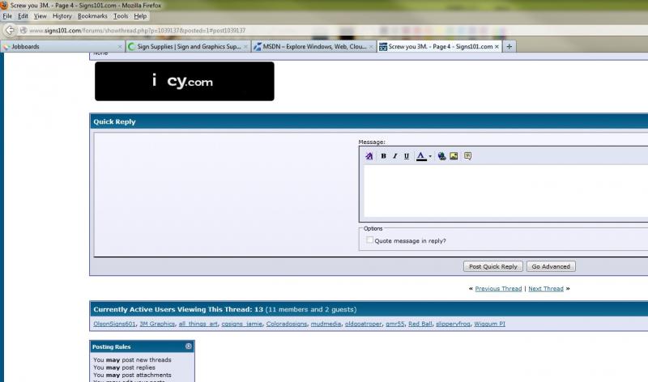Screen dimensions: 648x382
Task: Click the Firefox logo in title bar
Action: click(4, 5)
